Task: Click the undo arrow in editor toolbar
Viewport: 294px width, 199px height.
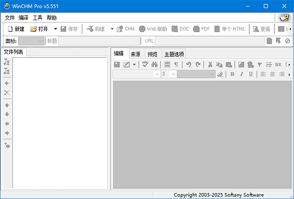Action: (x=188, y=65)
